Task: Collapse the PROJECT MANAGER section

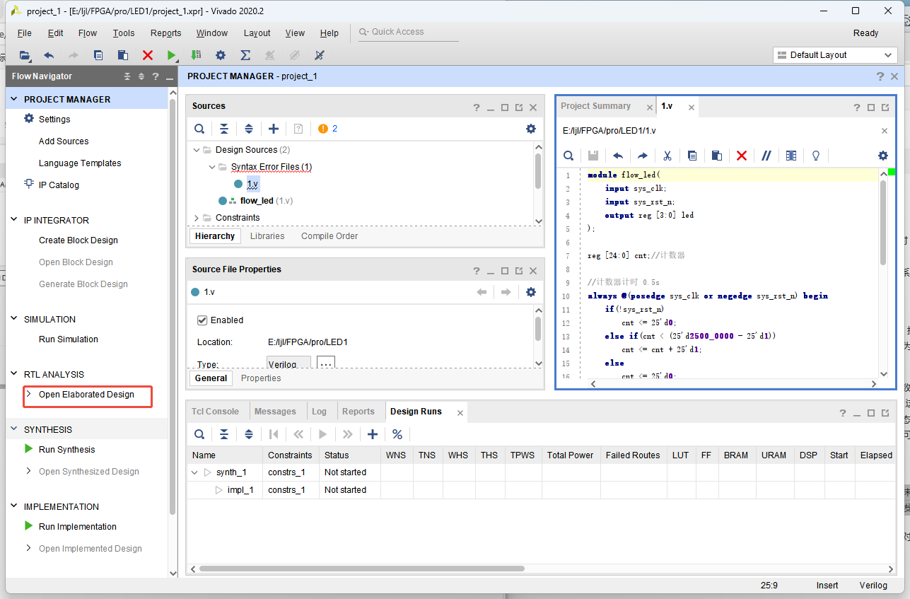Action: point(14,99)
